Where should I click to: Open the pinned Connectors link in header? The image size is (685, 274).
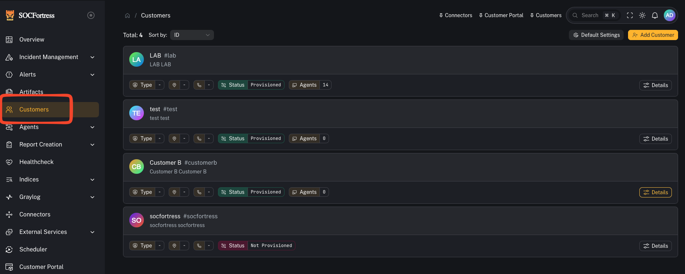coord(456,15)
